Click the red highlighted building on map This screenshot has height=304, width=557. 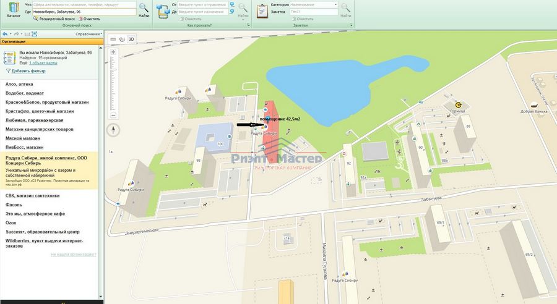272,131
